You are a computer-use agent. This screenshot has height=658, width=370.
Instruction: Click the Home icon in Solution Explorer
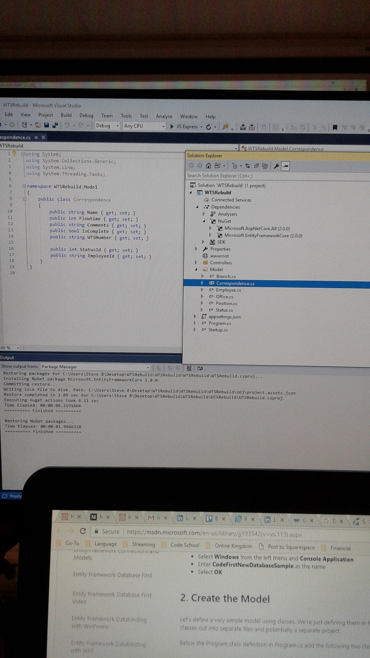(x=208, y=166)
